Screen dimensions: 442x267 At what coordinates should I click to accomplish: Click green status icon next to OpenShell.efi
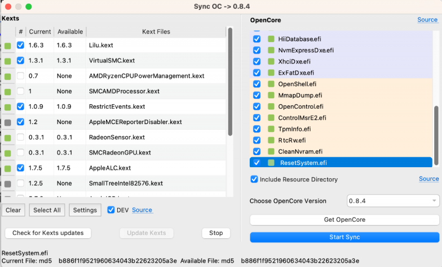click(x=271, y=84)
